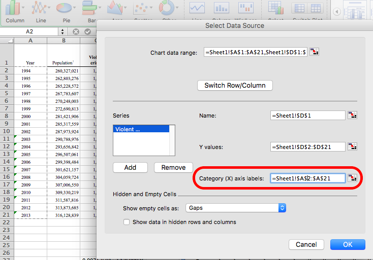
Task: Click the Add series button
Action: [130, 167]
